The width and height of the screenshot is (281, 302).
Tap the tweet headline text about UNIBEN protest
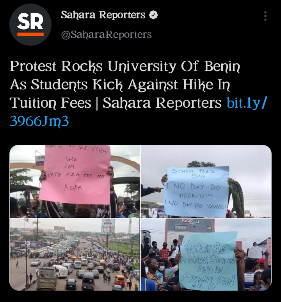point(125,85)
